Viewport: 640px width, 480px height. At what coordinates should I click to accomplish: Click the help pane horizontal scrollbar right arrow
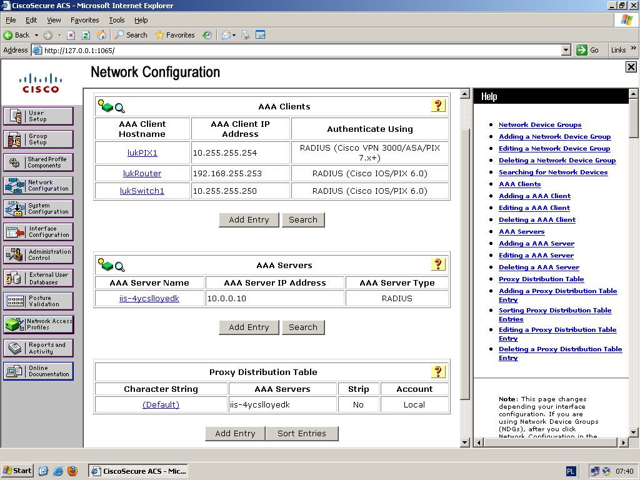tap(623, 442)
